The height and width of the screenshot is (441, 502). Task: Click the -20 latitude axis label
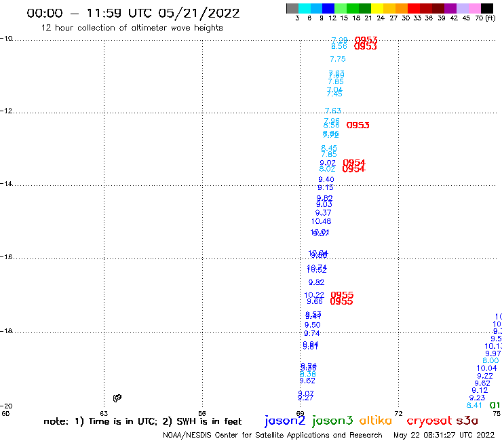[6, 406]
